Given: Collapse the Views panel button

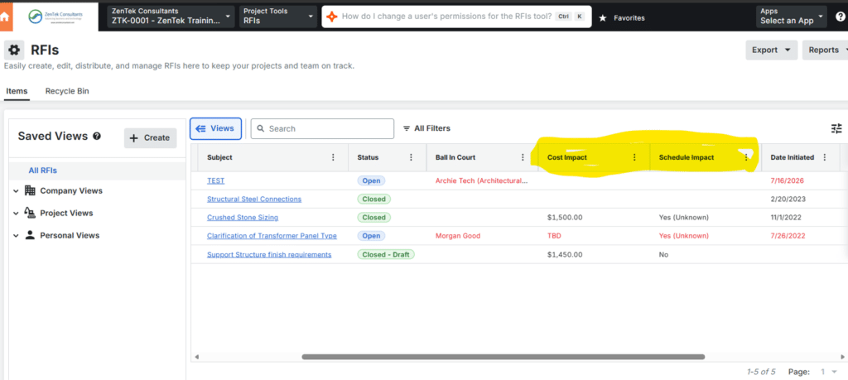Looking at the screenshot, I should tap(216, 128).
